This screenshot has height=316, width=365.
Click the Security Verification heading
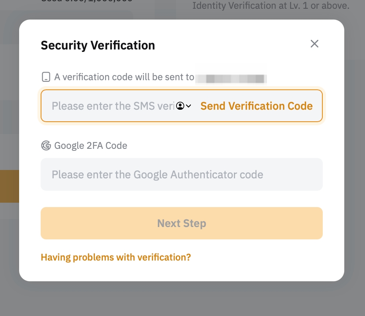(x=98, y=45)
